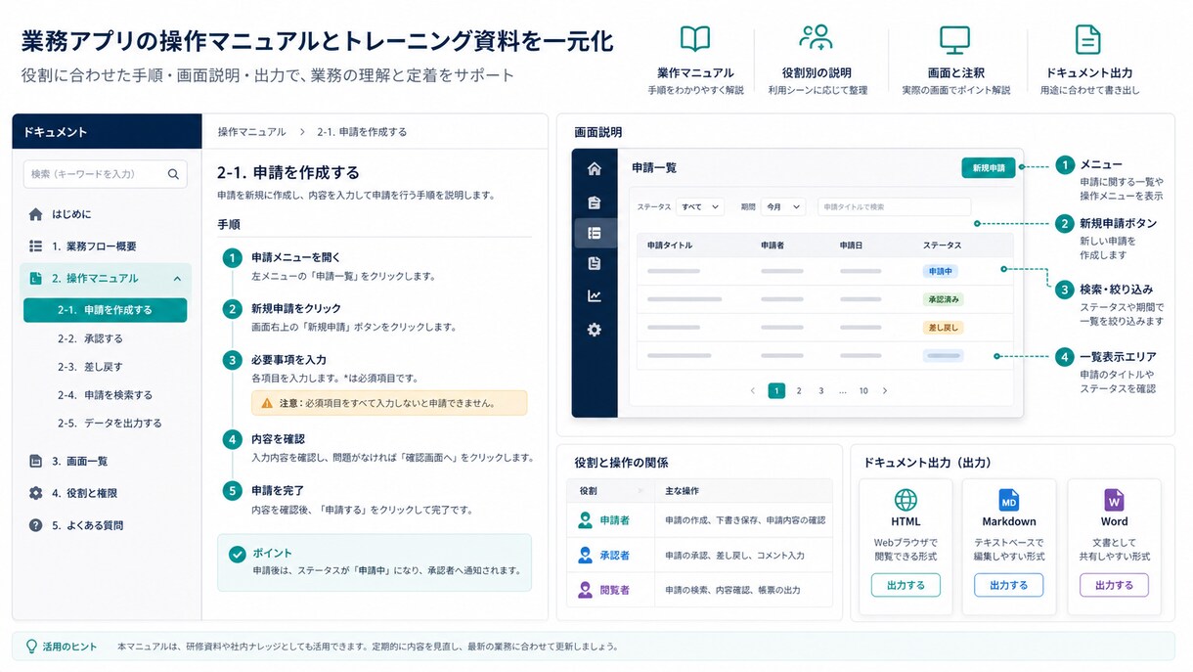The width and height of the screenshot is (1193, 672).
Task: Click 出力する under Markdown
Action: click(x=1008, y=585)
